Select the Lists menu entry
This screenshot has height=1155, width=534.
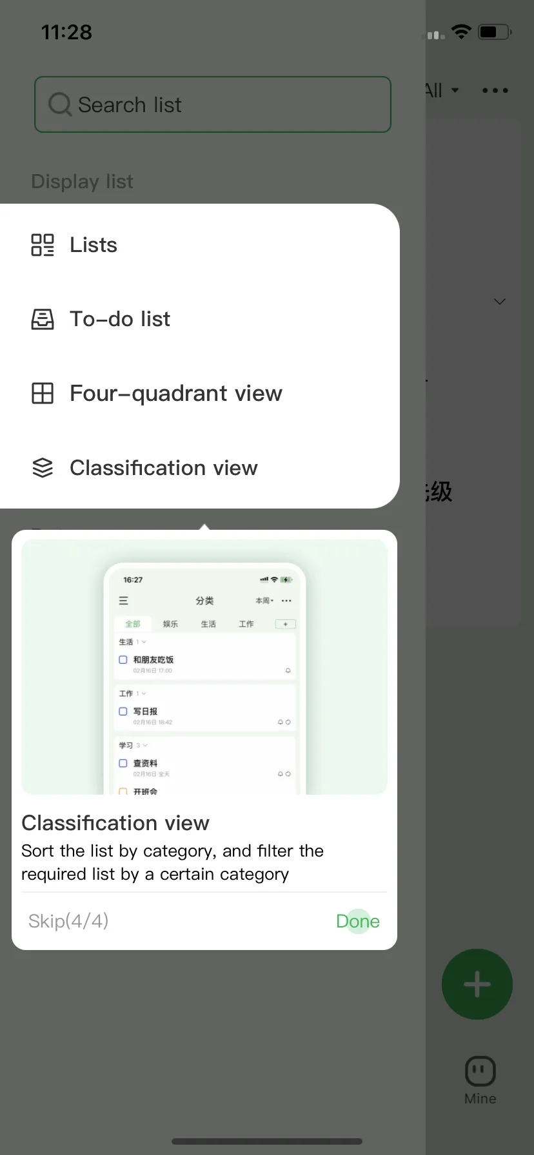tap(200, 245)
